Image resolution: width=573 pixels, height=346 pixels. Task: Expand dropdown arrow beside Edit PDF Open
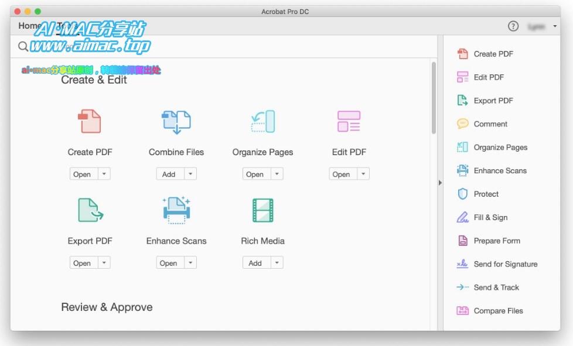pos(363,174)
